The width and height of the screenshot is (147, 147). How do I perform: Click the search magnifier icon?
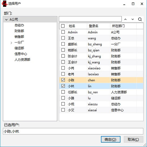[140, 19]
